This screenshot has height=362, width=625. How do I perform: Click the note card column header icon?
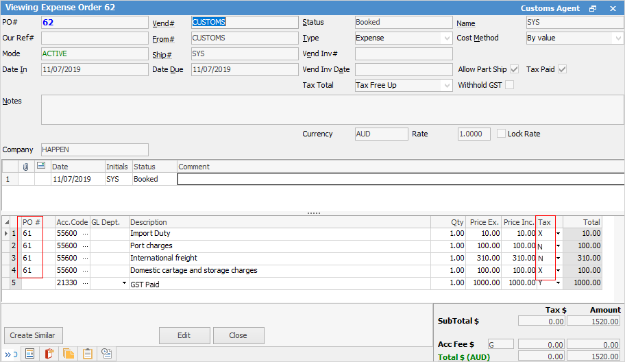tap(42, 167)
